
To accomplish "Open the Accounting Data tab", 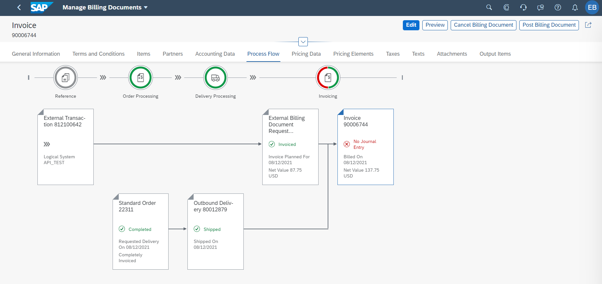I will point(215,54).
